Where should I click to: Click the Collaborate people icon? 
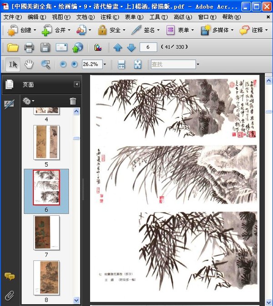[81, 30]
